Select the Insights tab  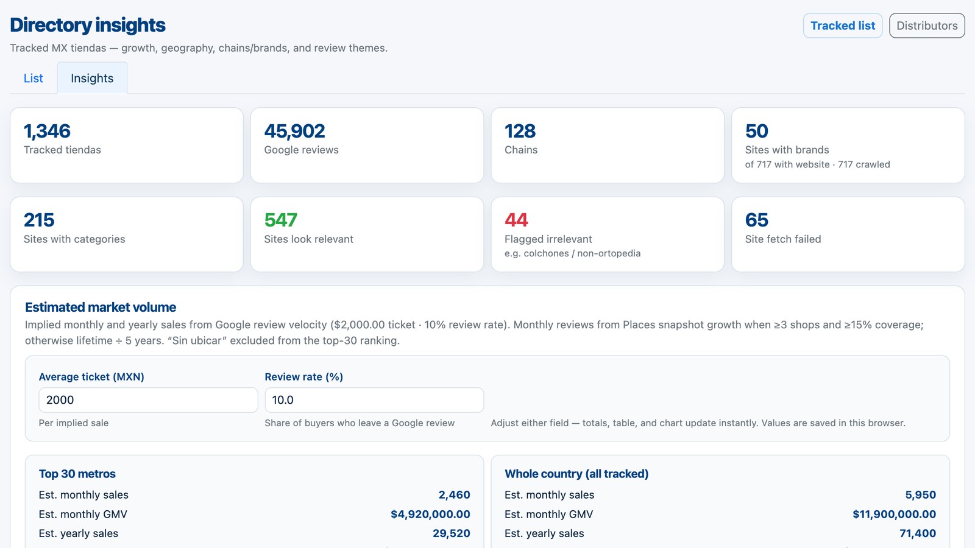coord(92,78)
